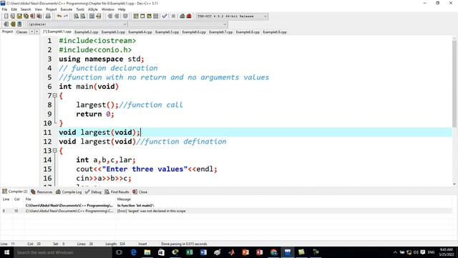458x258 pixels.
Task: Switch to the Example6.5.cpp tab
Action: 167,32
